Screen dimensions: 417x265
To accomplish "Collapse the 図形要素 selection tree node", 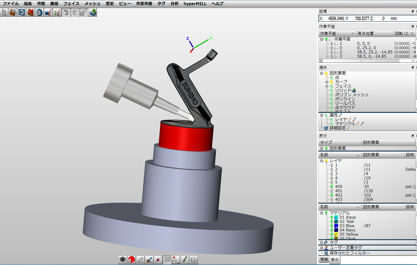I will coord(321,73).
